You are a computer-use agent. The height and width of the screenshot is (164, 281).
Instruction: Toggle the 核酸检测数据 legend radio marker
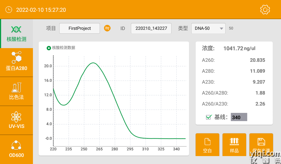(x=49, y=48)
